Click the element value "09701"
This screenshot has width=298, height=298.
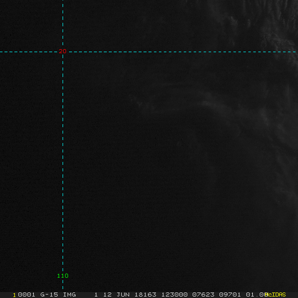[x=230, y=295]
